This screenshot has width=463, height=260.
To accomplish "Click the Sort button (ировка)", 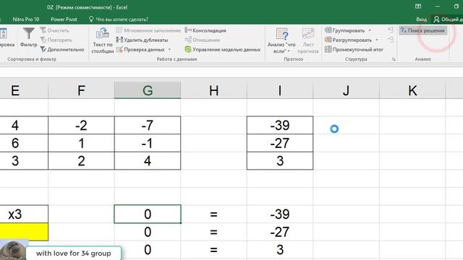I will tap(7, 38).
